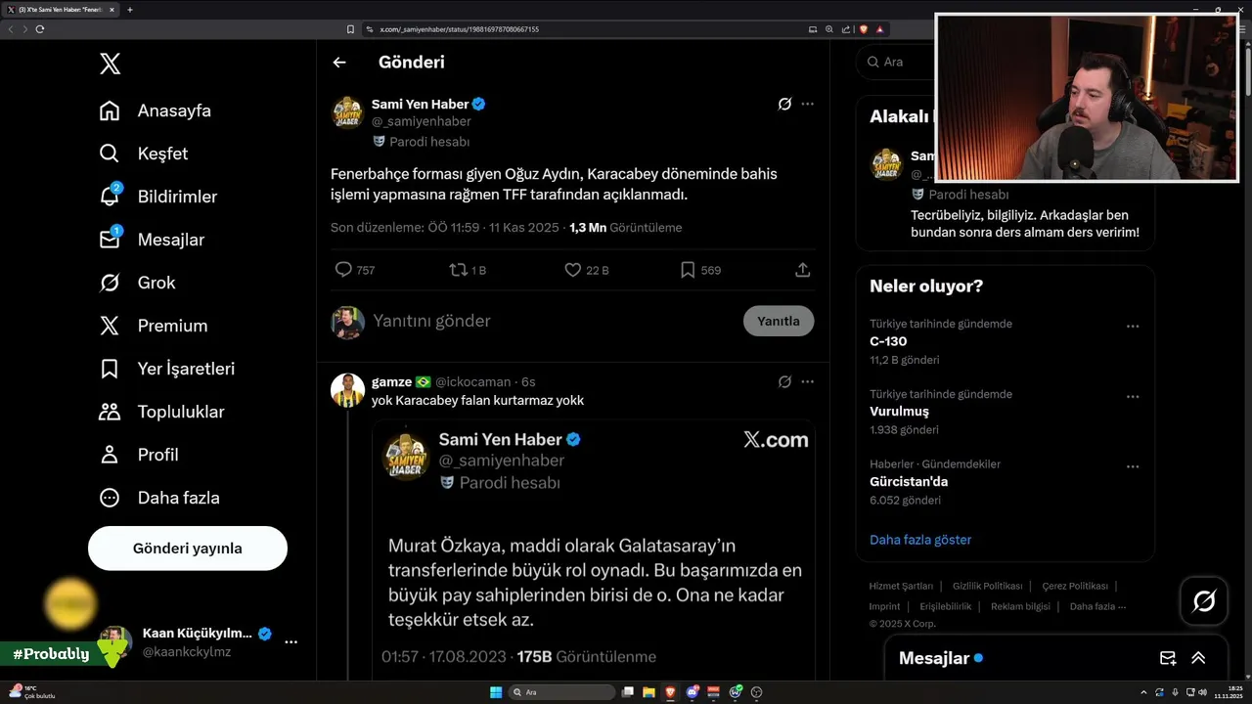Viewport: 1252px width, 704px height.
Task: Click the reply icon with 757 replies
Action: click(343, 270)
